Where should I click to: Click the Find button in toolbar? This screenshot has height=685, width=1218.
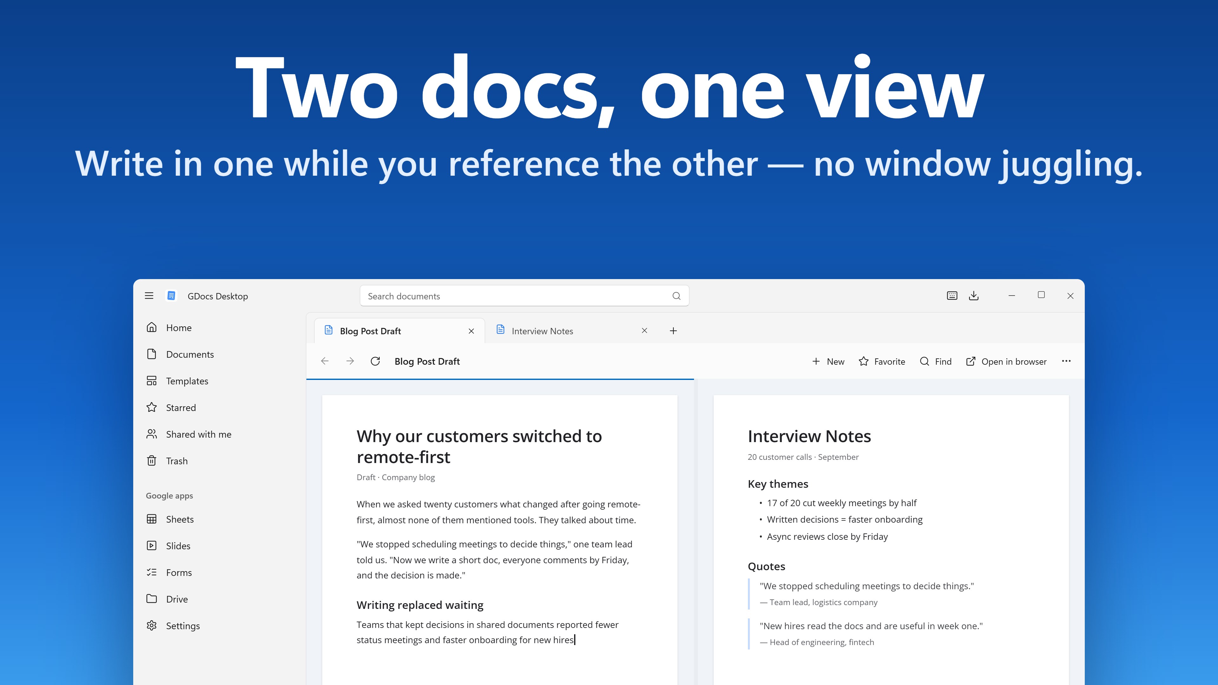pyautogui.click(x=936, y=361)
